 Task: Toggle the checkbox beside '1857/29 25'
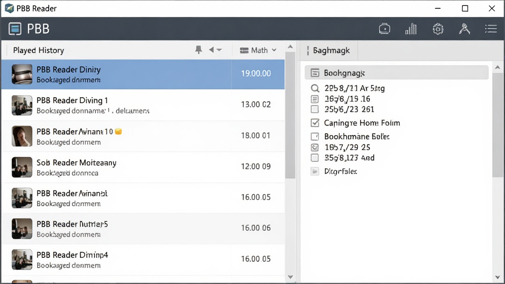pos(315,147)
